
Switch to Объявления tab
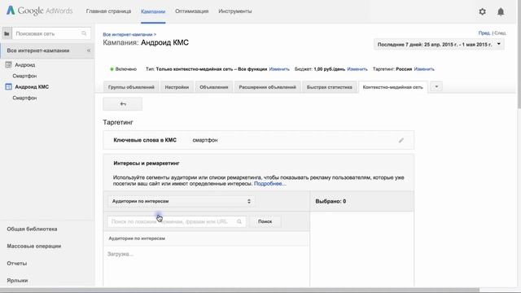pyautogui.click(x=213, y=87)
